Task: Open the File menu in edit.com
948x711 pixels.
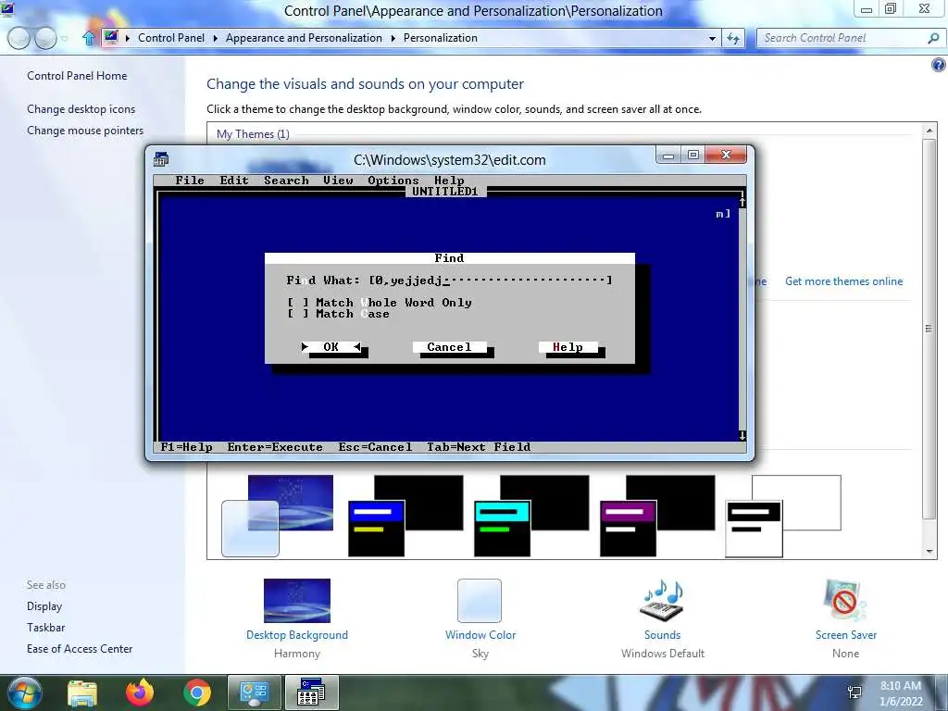Action: coord(190,181)
